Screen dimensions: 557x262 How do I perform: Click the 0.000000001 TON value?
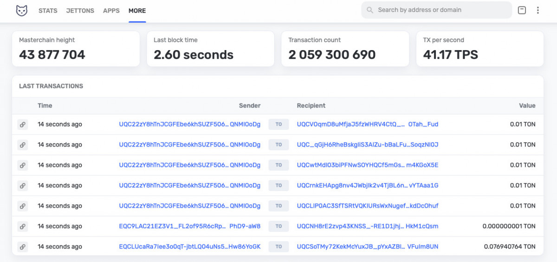(509, 226)
